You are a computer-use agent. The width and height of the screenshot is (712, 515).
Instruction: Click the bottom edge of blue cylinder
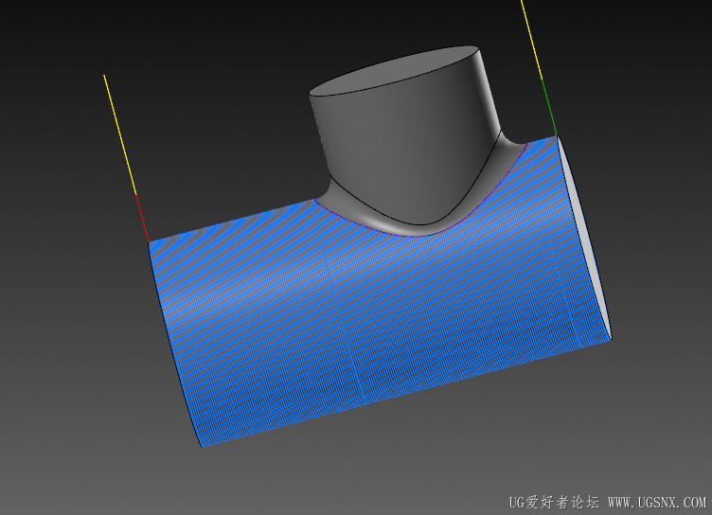pos(406,393)
